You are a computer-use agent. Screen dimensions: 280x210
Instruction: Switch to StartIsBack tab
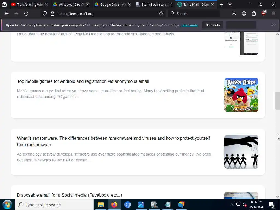[x=154, y=4]
